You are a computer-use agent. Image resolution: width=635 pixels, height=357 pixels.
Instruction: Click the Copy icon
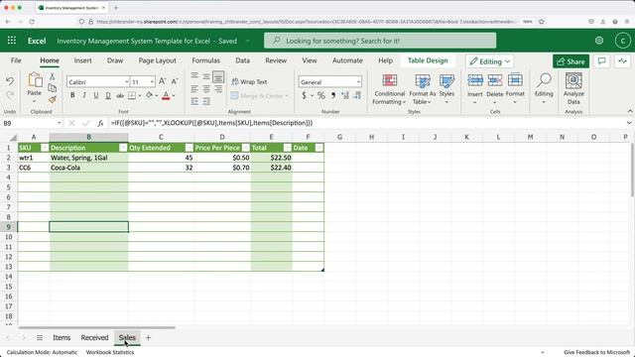(x=53, y=87)
